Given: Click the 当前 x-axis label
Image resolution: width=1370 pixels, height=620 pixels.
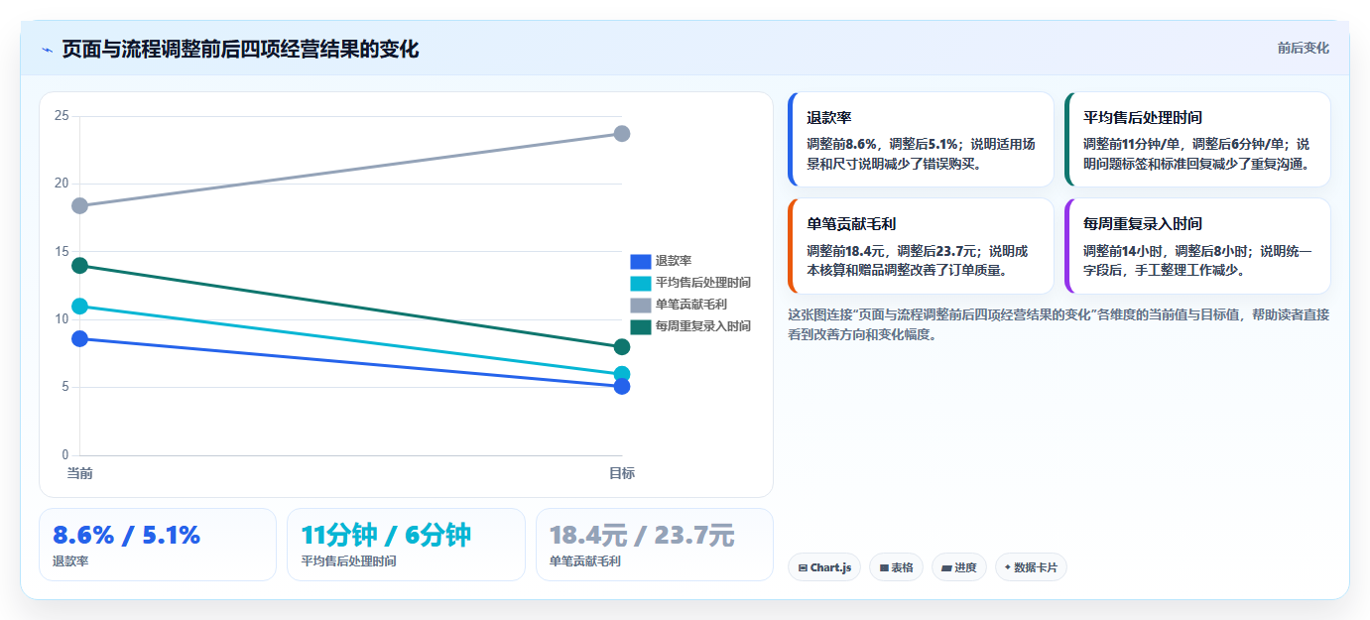Looking at the screenshot, I should coord(79,473).
